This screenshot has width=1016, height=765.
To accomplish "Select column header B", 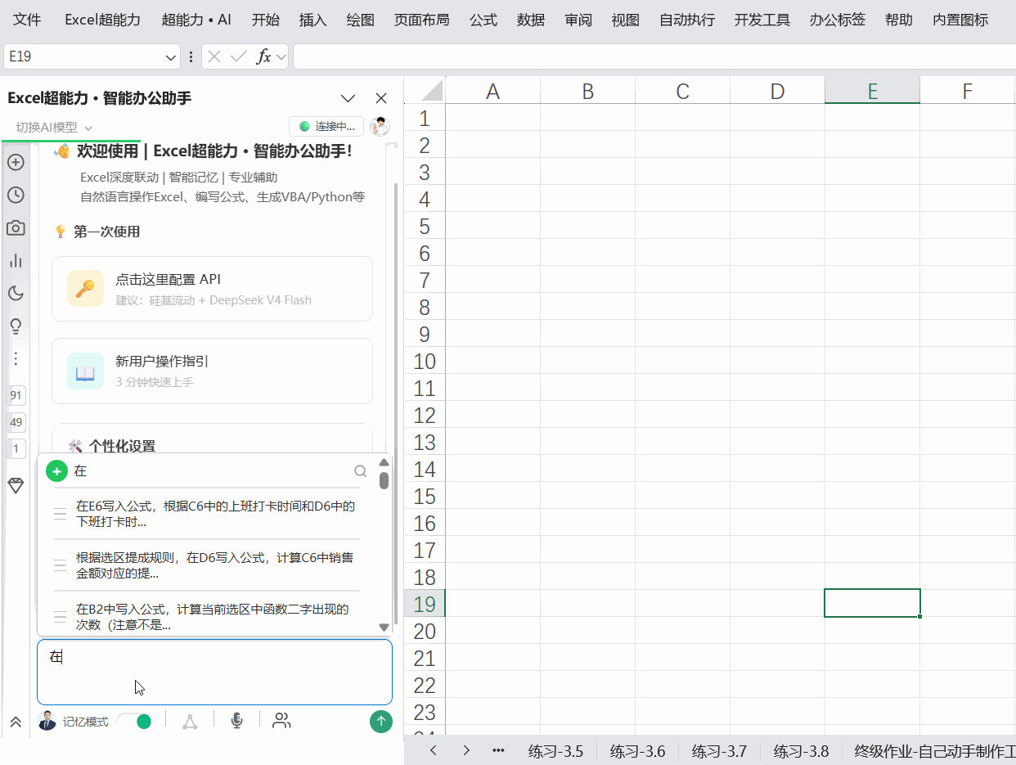I will pos(587,91).
